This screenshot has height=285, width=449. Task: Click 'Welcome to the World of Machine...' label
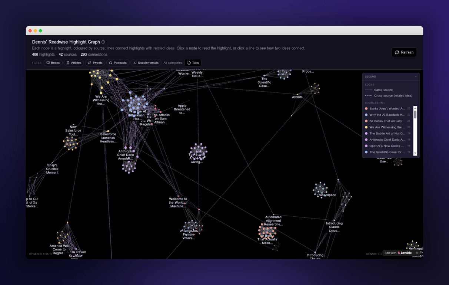[x=178, y=203]
